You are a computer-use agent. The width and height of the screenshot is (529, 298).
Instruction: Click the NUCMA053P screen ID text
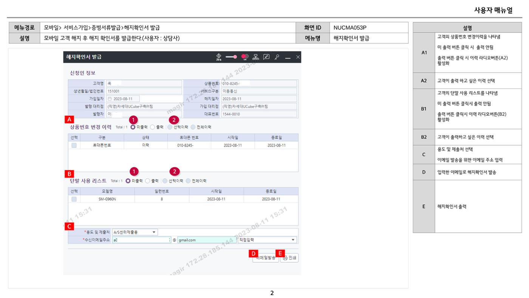point(350,27)
